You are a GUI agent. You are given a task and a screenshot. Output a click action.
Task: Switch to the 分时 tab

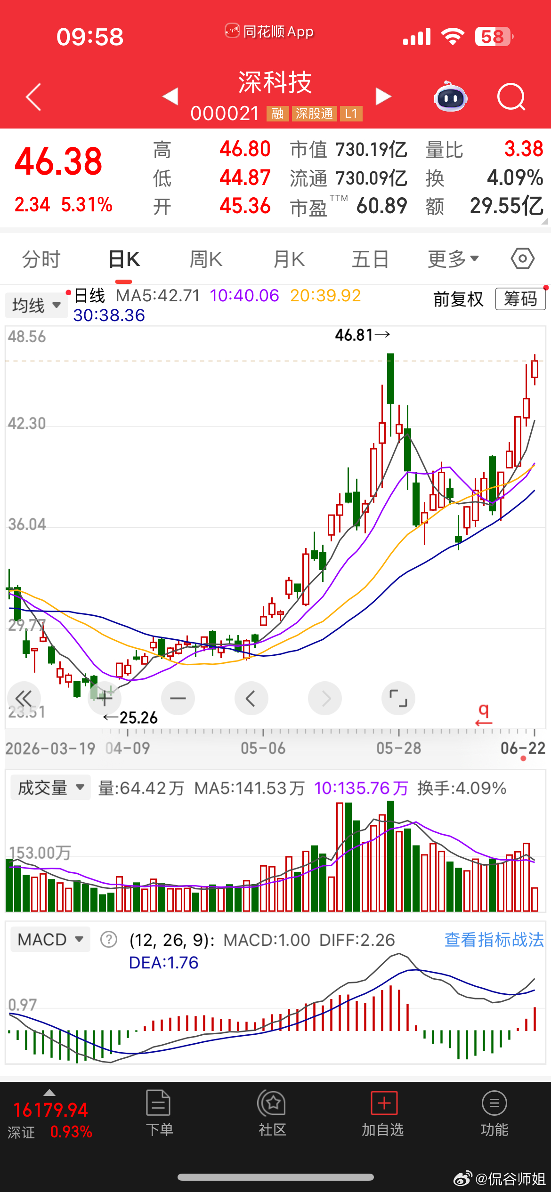pyautogui.click(x=41, y=259)
